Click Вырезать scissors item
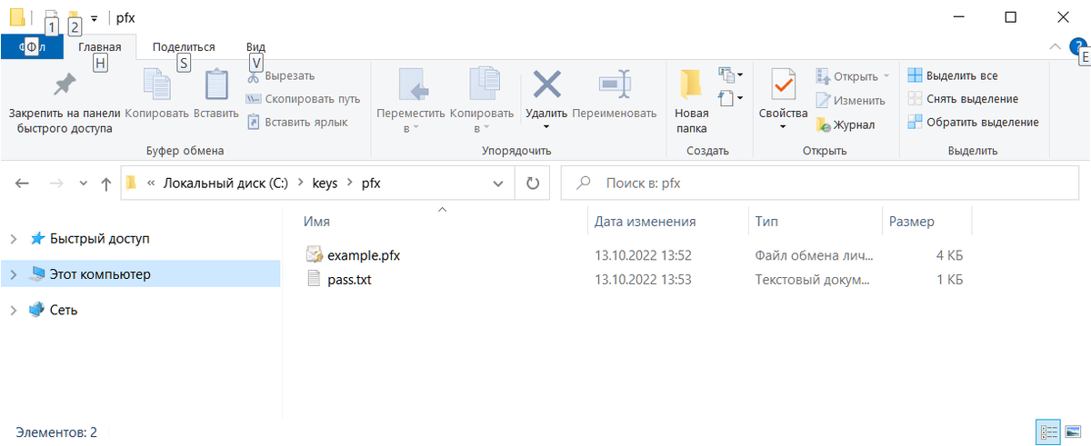This screenshot has height=446, width=1091. [281, 76]
